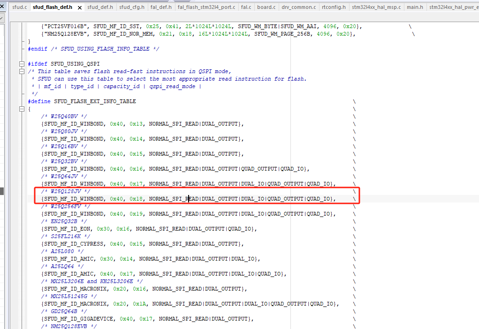Switch to the drv_common.c tab

(299, 7)
